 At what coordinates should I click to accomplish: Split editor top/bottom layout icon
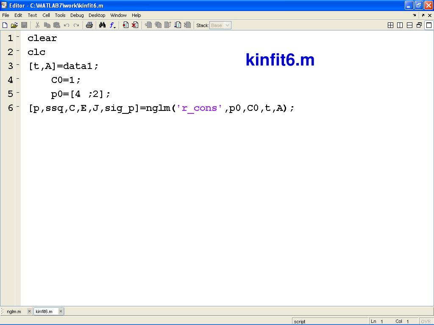point(410,25)
